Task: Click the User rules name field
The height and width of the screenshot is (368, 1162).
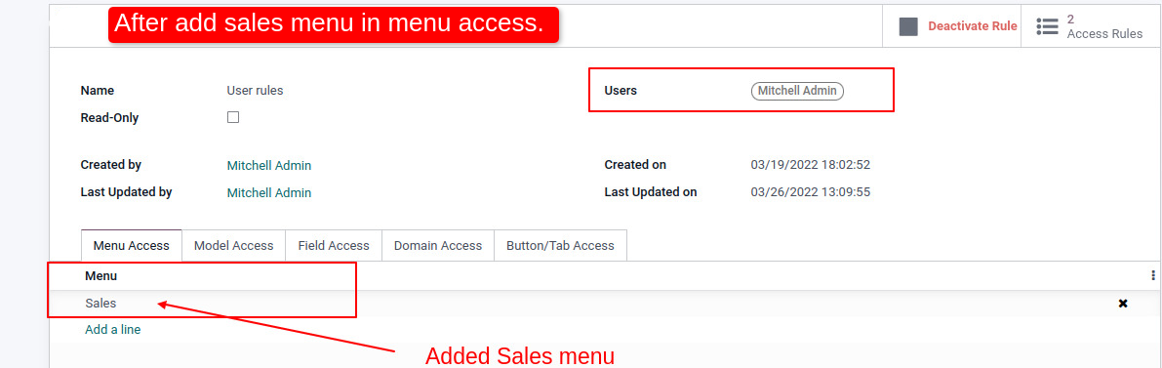Action: pyautogui.click(x=255, y=91)
